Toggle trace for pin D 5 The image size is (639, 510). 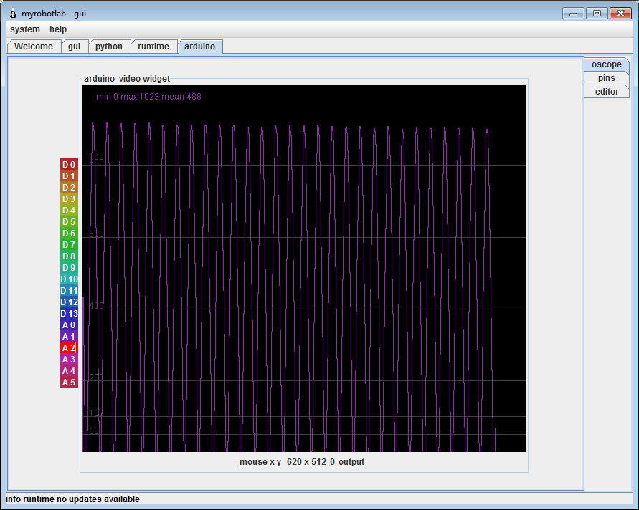click(70, 222)
